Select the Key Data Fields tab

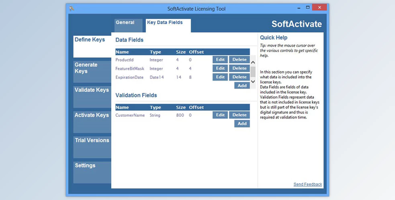point(169,26)
